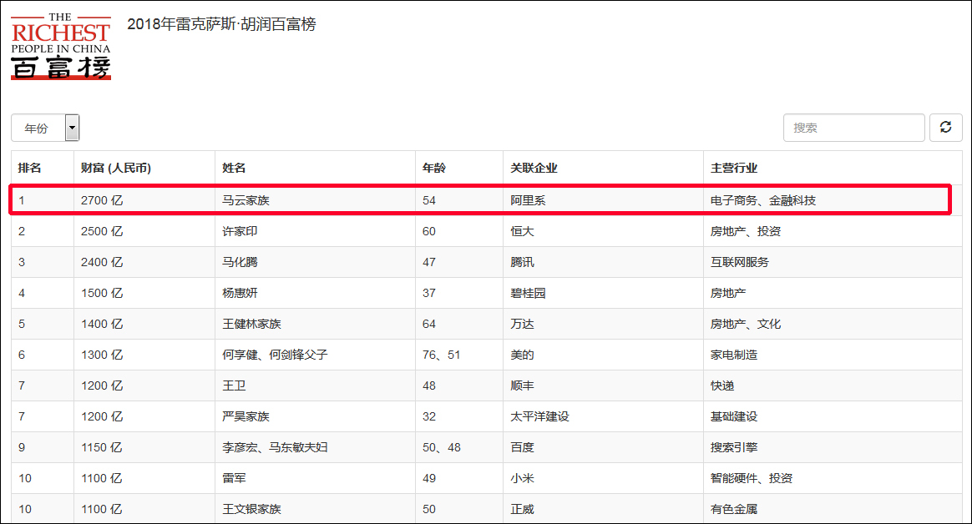Select the name cell 王健林家族
Viewport: 972px width, 524px height.
point(251,324)
